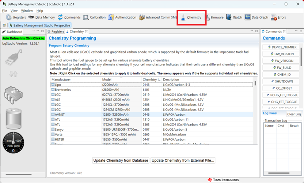Maximize the Commands panel
Screen dimensions: 304x183
point(301,31)
